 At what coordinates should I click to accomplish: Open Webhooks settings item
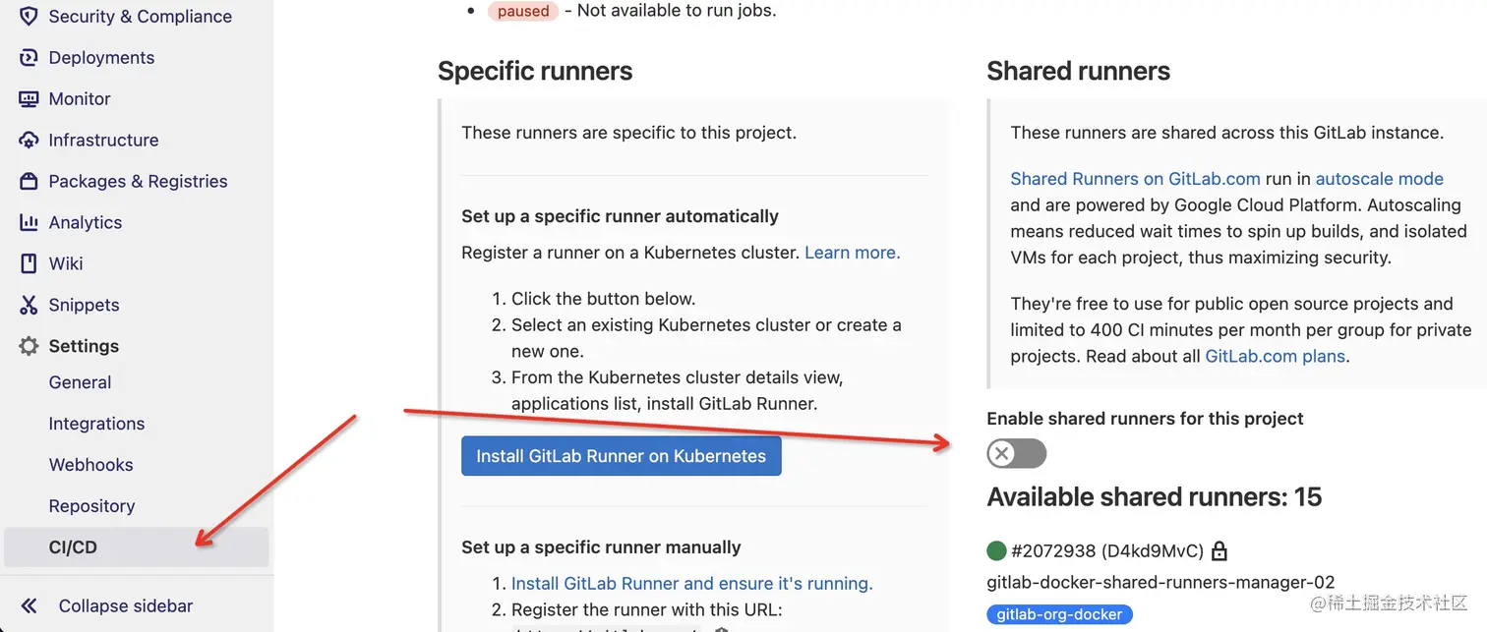point(90,465)
